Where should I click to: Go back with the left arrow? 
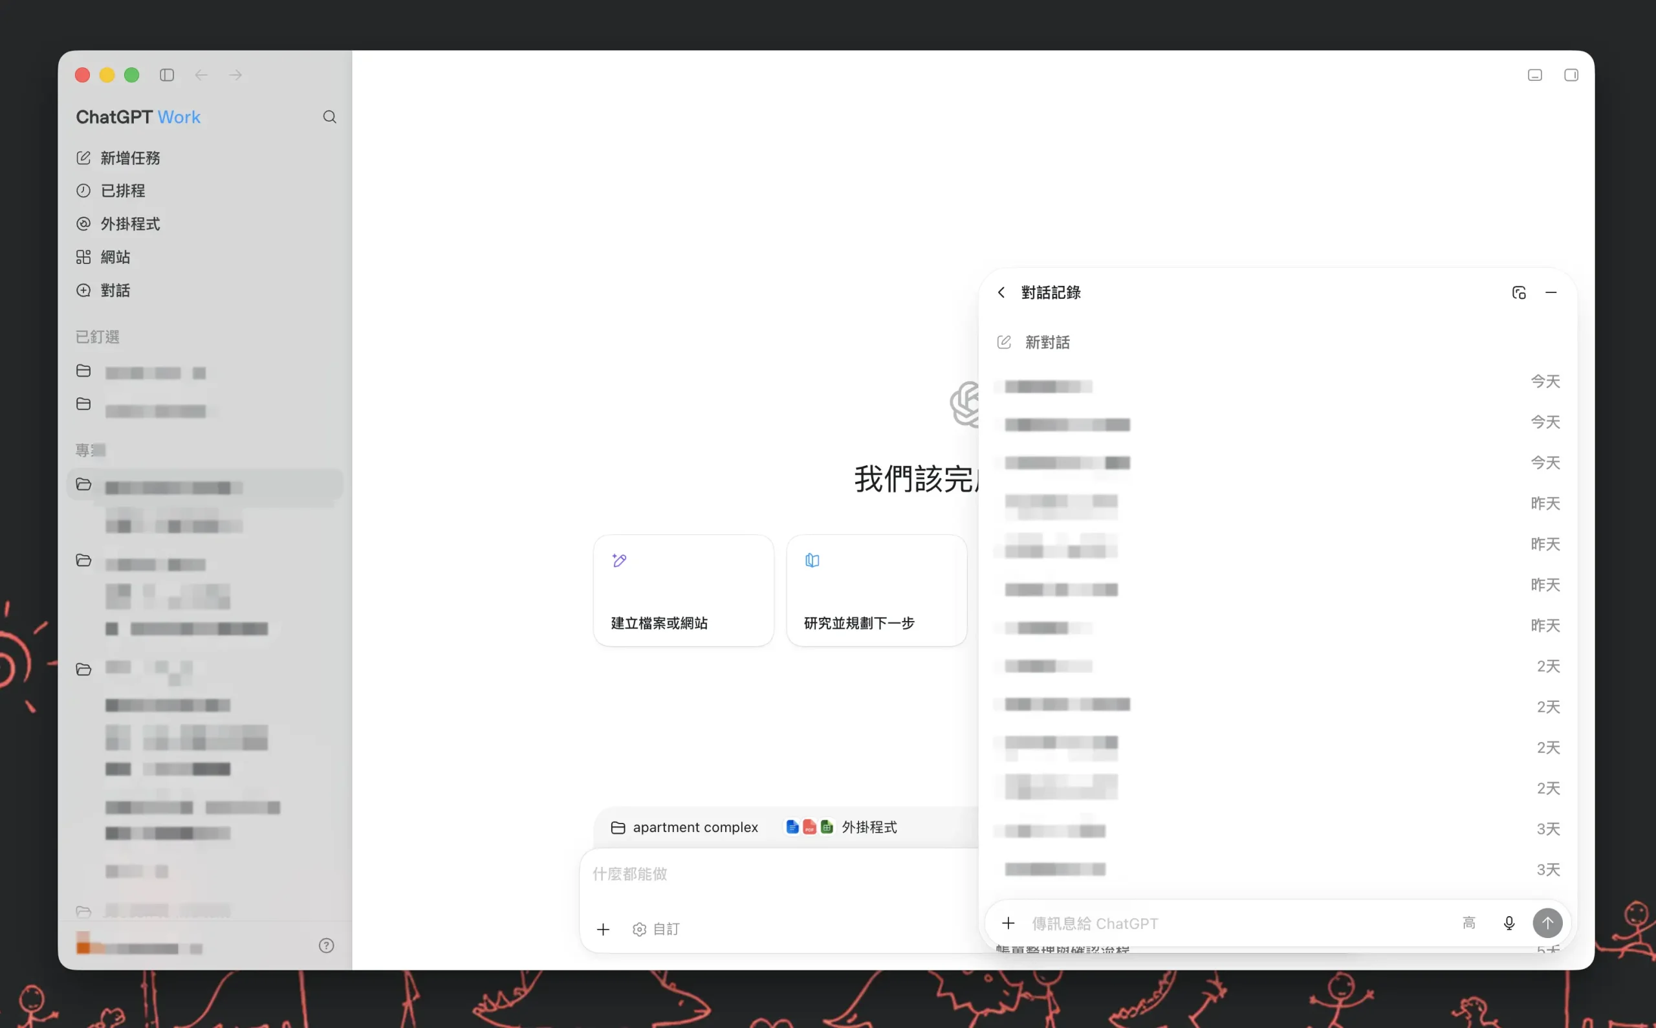pyautogui.click(x=201, y=75)
